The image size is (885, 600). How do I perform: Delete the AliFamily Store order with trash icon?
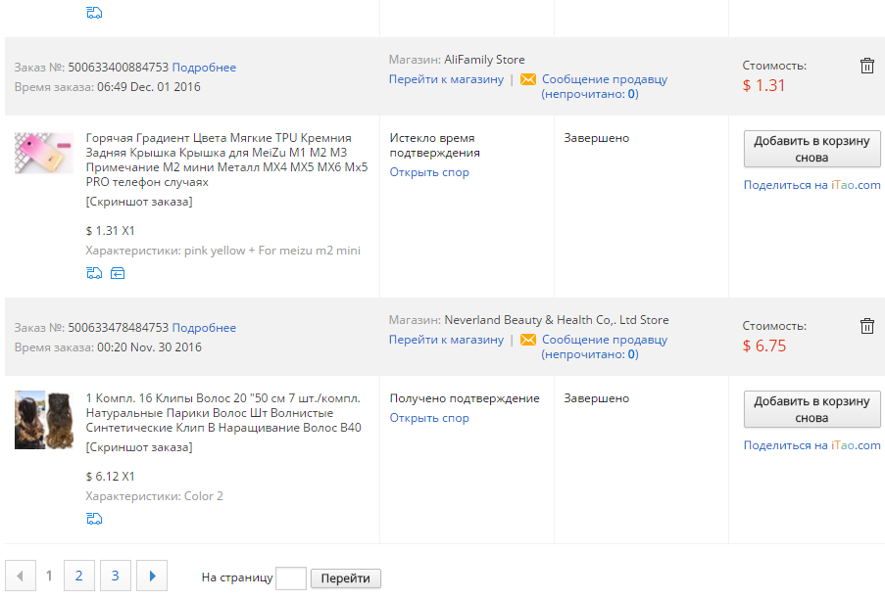pyautogui.click(x=866, y=66)
